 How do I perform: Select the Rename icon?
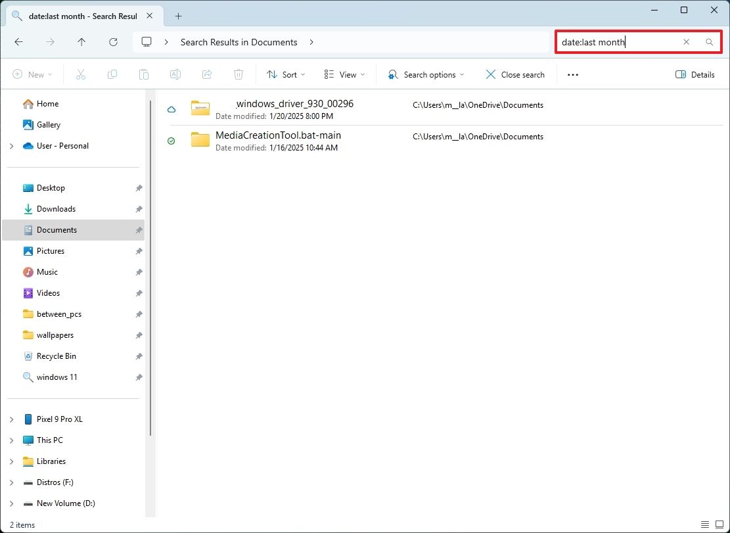click(x=175, y=74)
